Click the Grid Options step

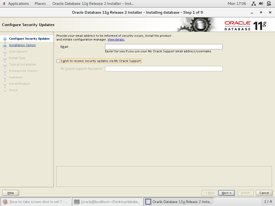18,51
